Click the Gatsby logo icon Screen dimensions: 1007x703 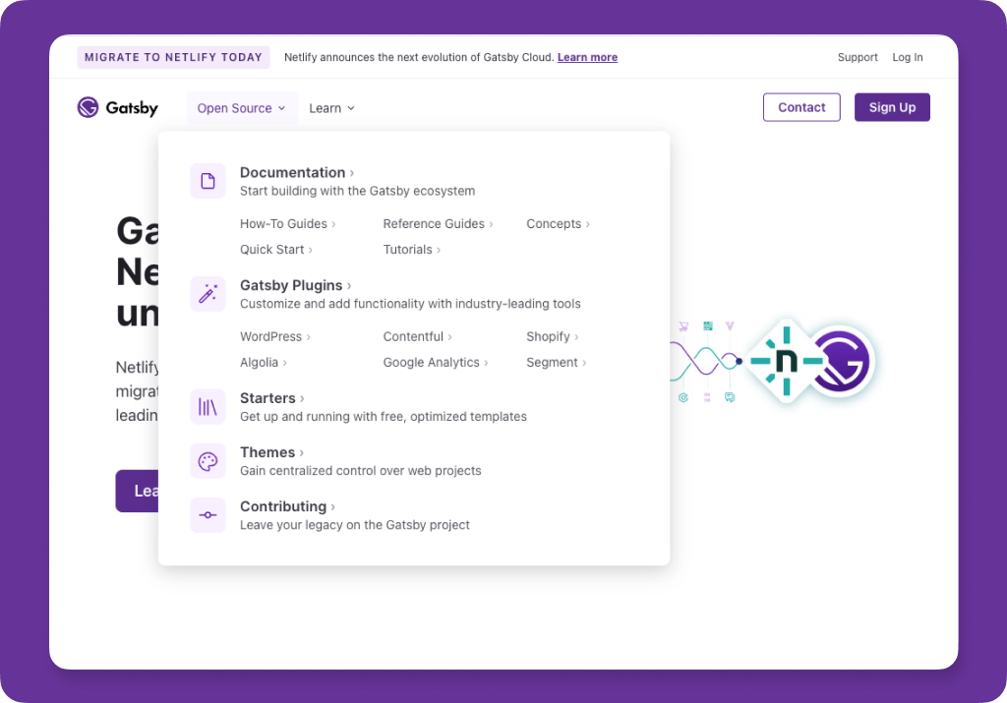[x=88, y=107]
